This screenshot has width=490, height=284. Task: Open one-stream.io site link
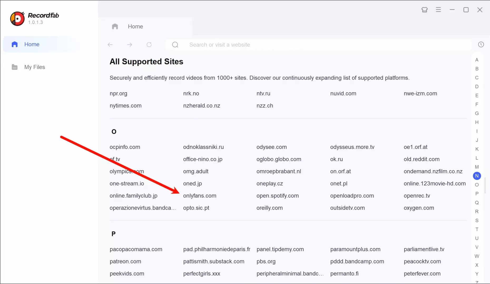[x=127, y=184]
